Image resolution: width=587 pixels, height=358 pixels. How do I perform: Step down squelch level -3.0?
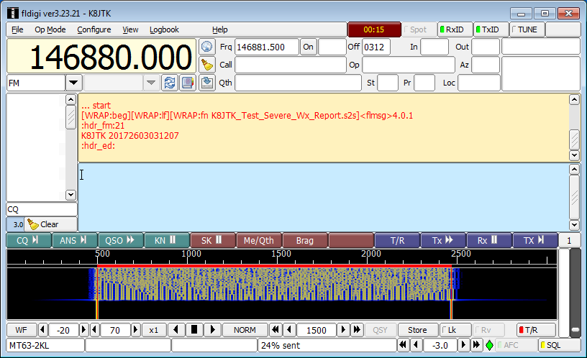(x=416, y=345)
